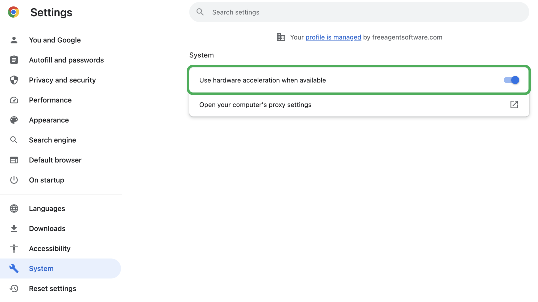Click the Privacy and security shield icon
Image resolution: width=538 pixels, height=302 pixels.
tap(14, 80)
